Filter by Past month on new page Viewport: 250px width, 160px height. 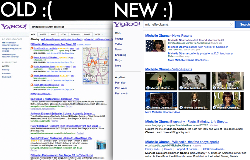pos(122,93)
